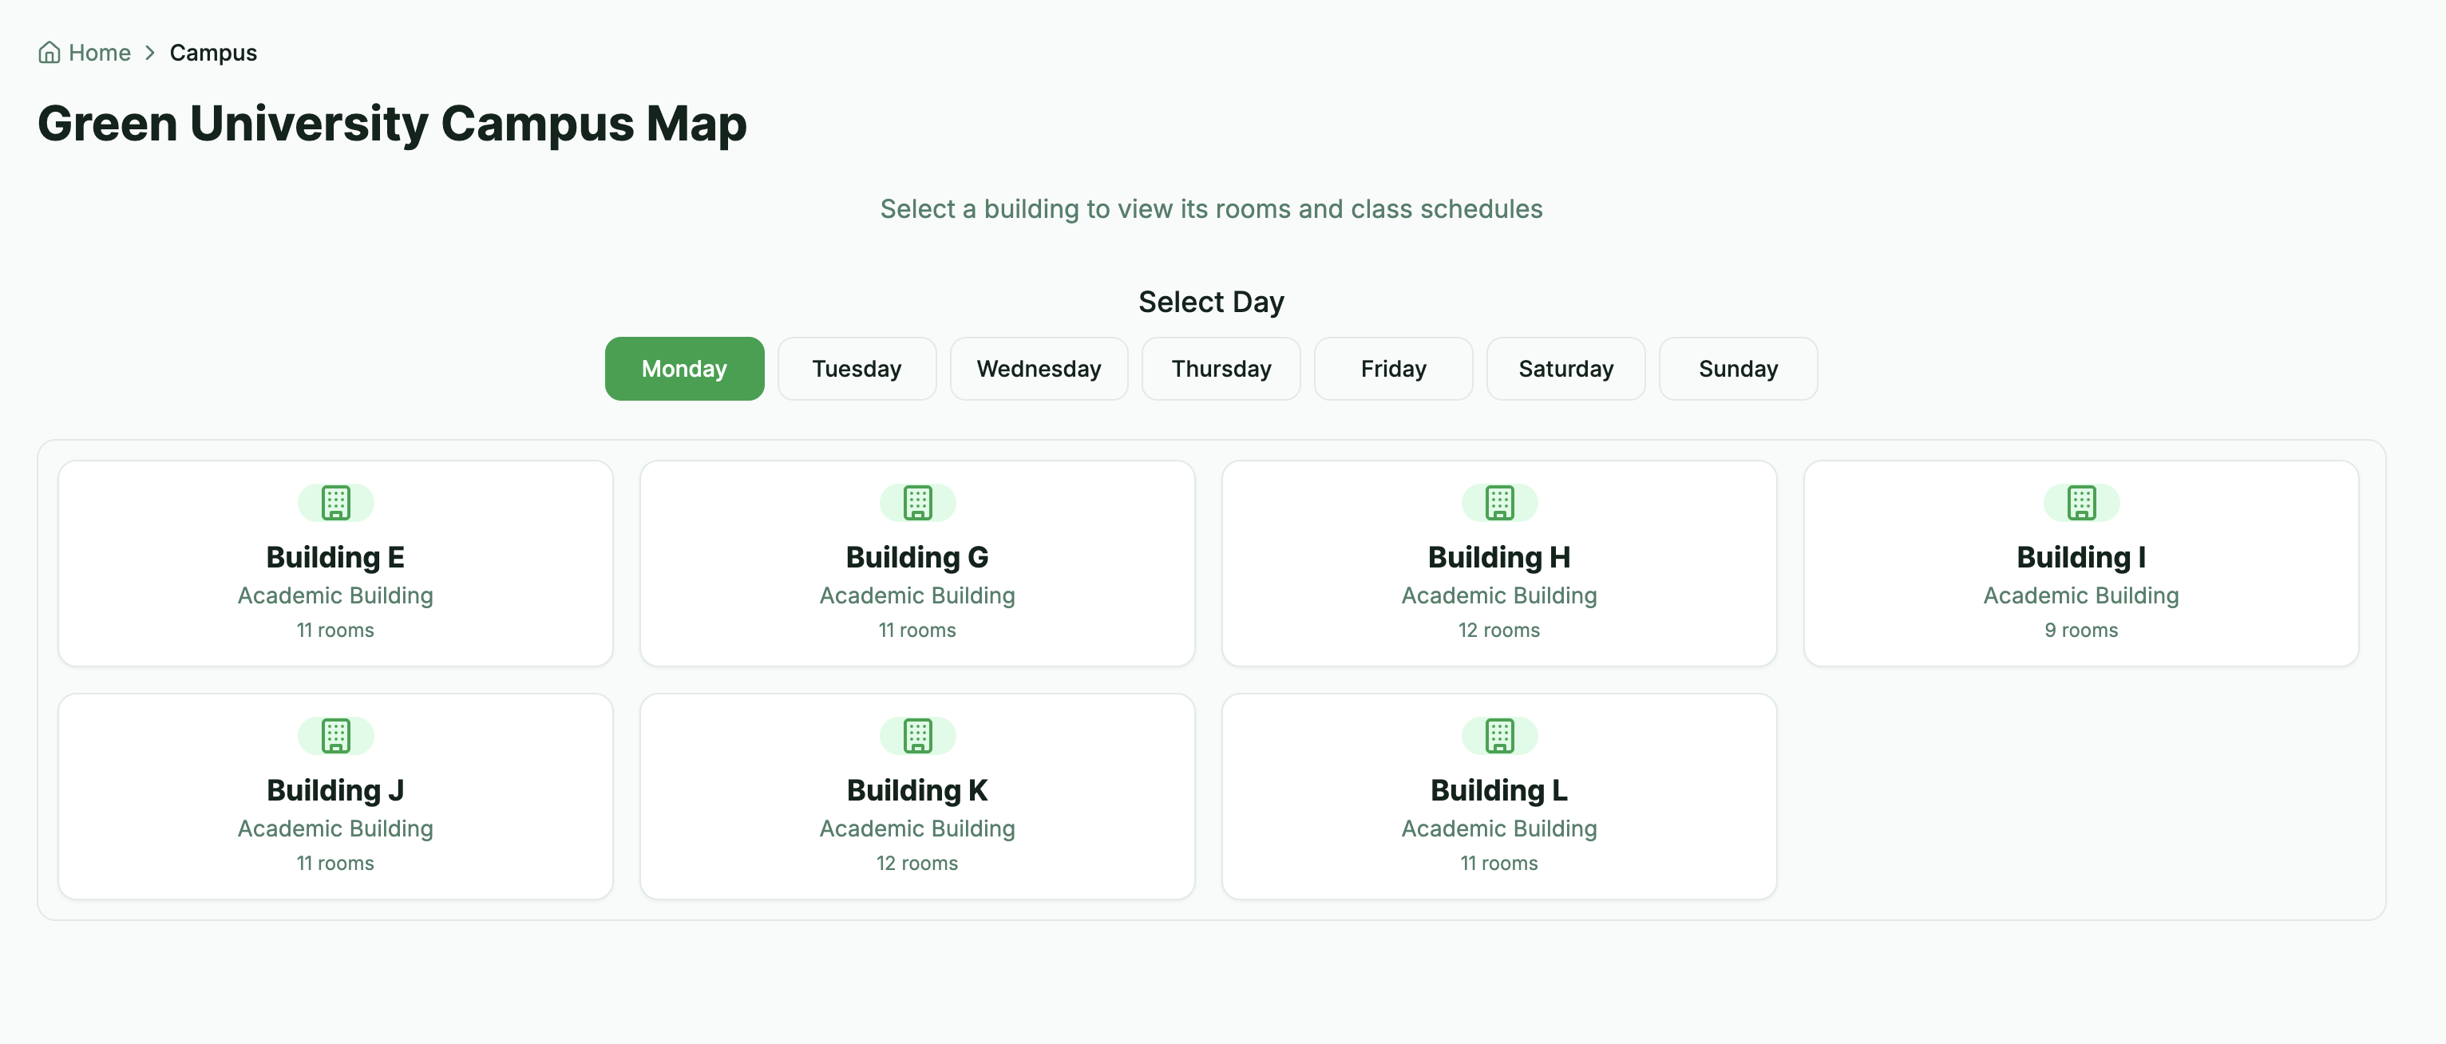Open Building H to view its 12 rooms
Image resolution: width=2446 pixels, height=1044 pixels.
pos(1498,563)
